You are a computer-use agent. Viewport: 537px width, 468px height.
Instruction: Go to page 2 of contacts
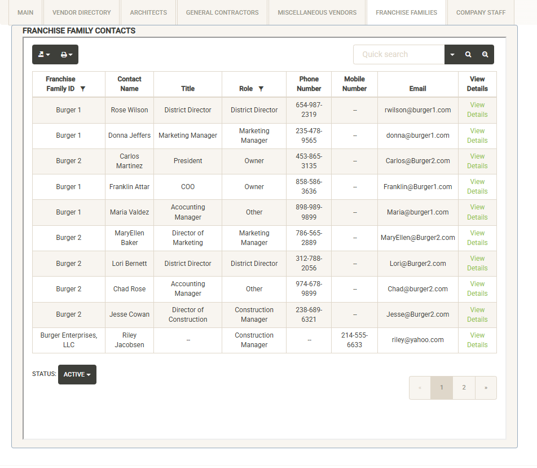pyautogui.click(x=464, y=388)
